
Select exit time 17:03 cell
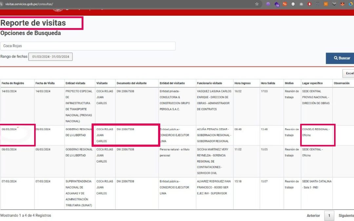pos(272,106)
